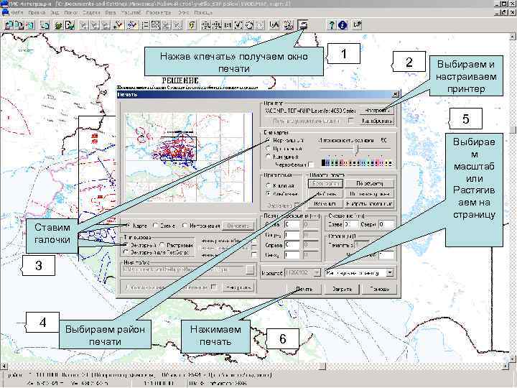Select vector PostScript output type radio
Image resolution: width=517 pixels, height=388 pixels.
126,252
